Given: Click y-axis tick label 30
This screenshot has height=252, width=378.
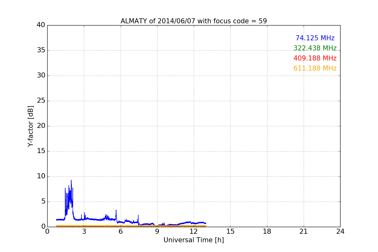Looking at the screenshot, I should tap(41, 76).
